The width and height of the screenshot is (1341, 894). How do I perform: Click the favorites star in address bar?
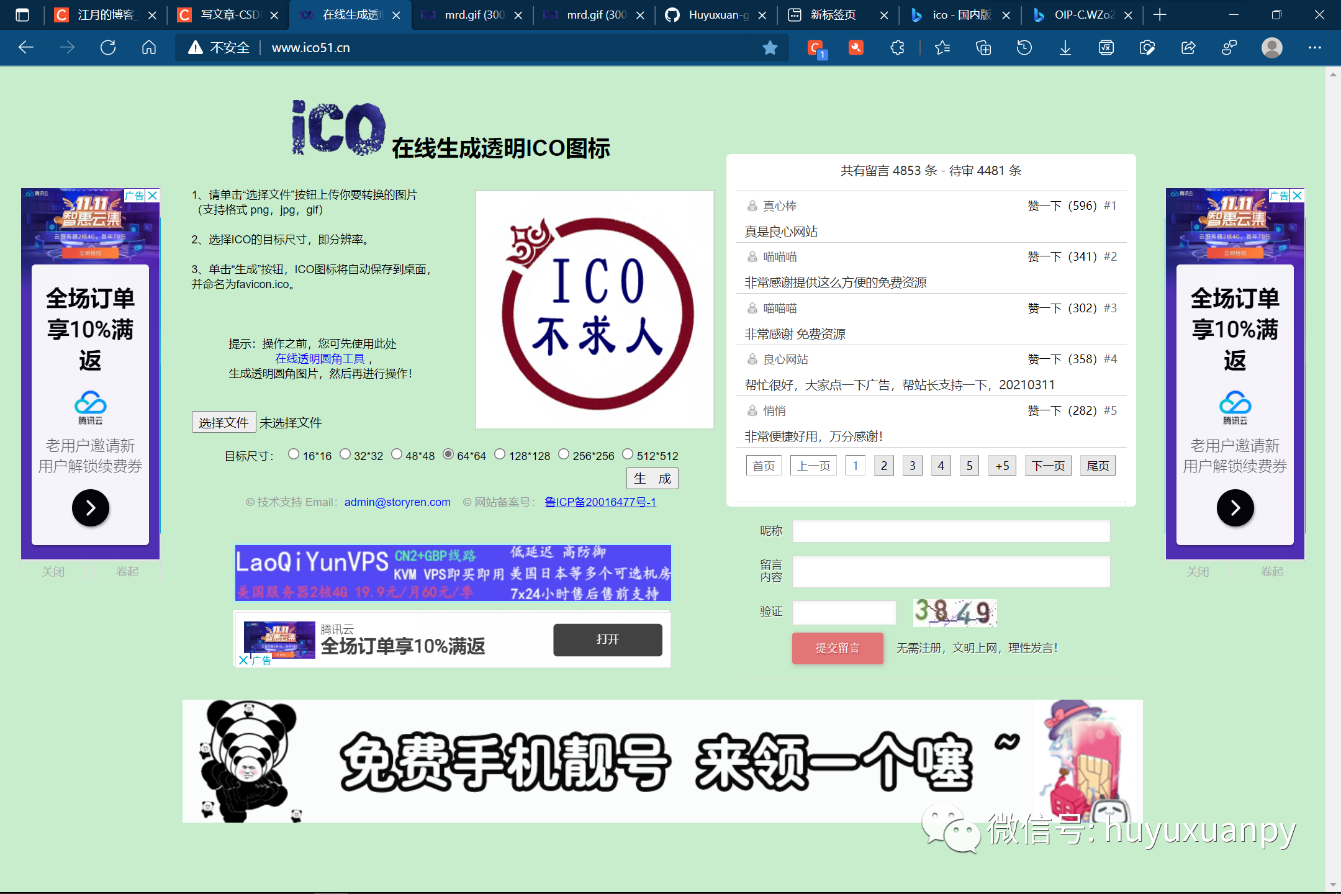coord(770,47)
